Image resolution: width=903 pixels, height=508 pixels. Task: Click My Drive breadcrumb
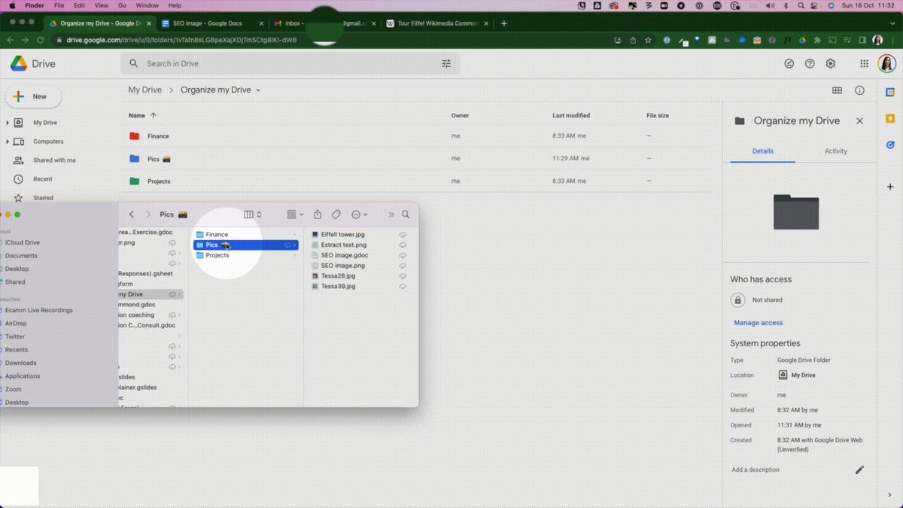[x=144, y=90]
